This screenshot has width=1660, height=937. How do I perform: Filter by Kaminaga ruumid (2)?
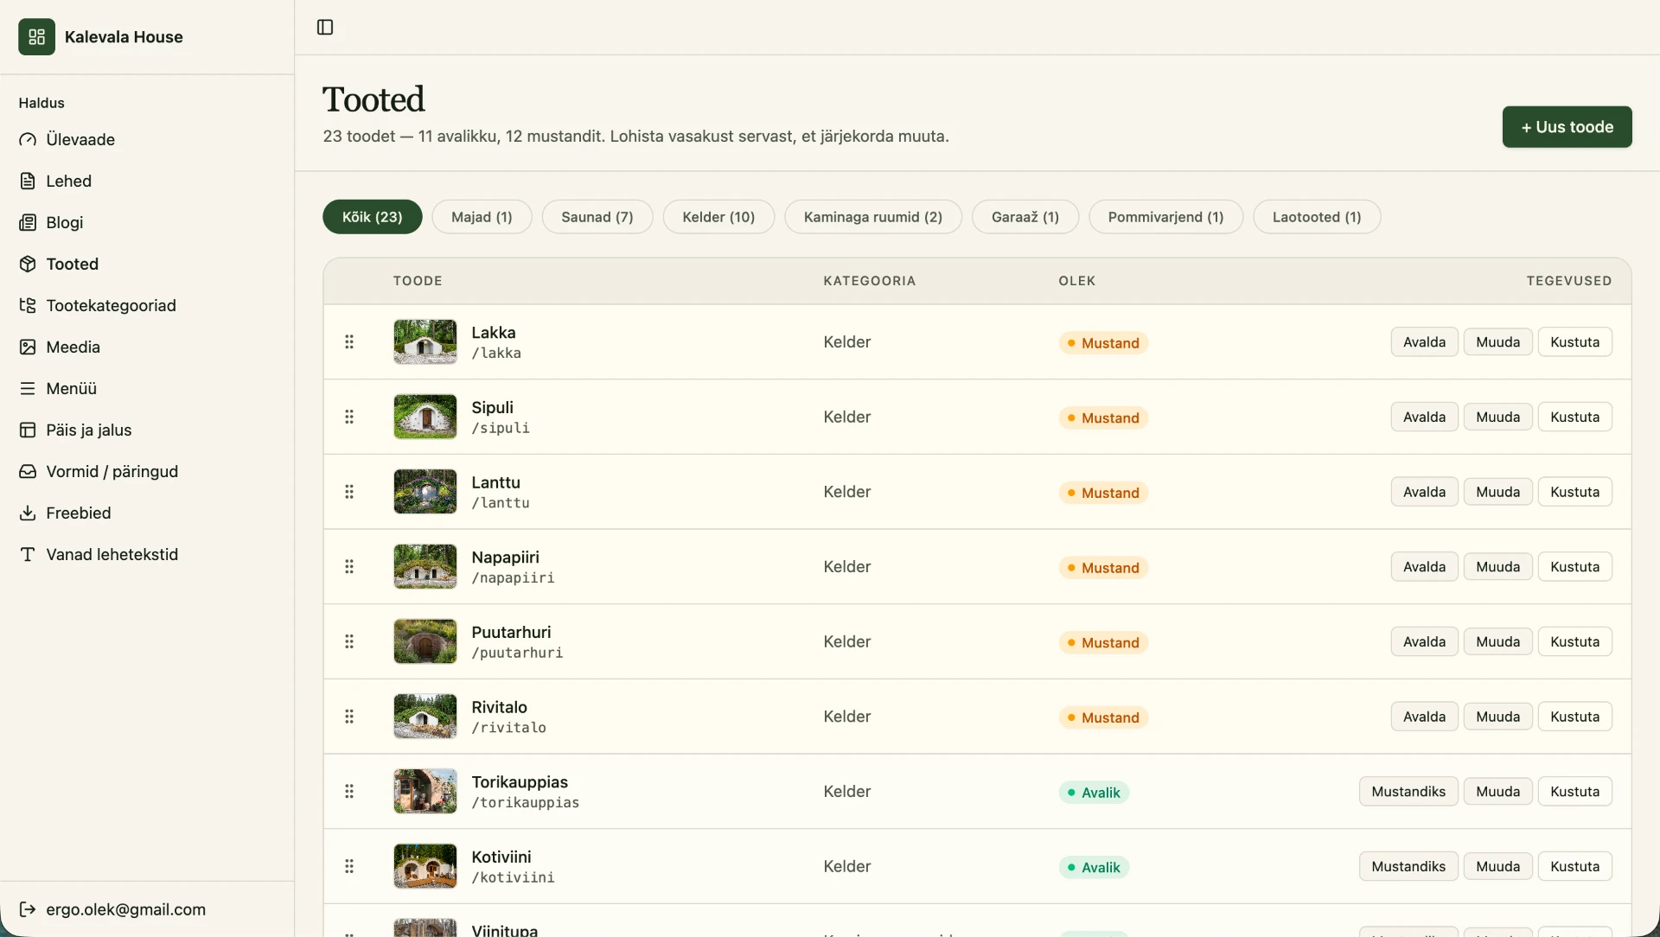coord(873,217)
